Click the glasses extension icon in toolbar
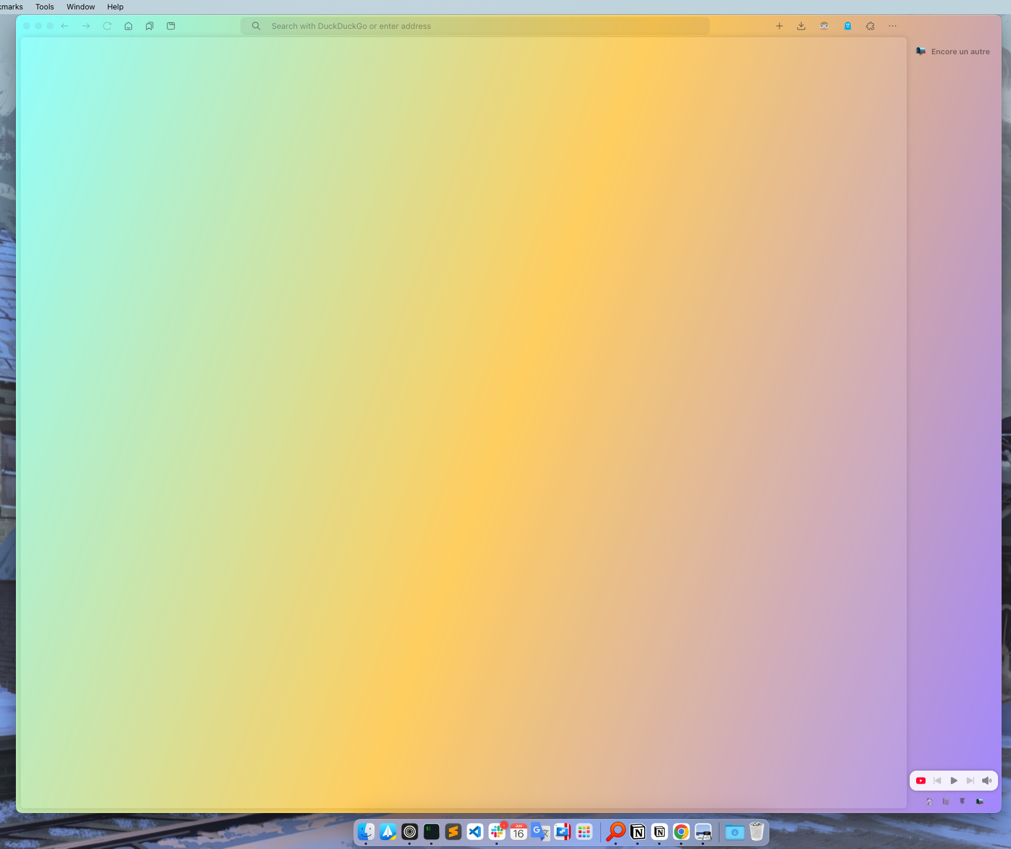Image resolution: width=1011 pixels, height=849 pixels. click(x=824, y=26)
